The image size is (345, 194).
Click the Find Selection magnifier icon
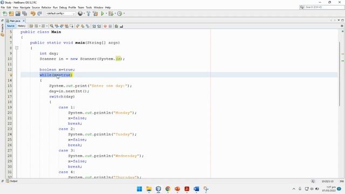click(52, 26)
